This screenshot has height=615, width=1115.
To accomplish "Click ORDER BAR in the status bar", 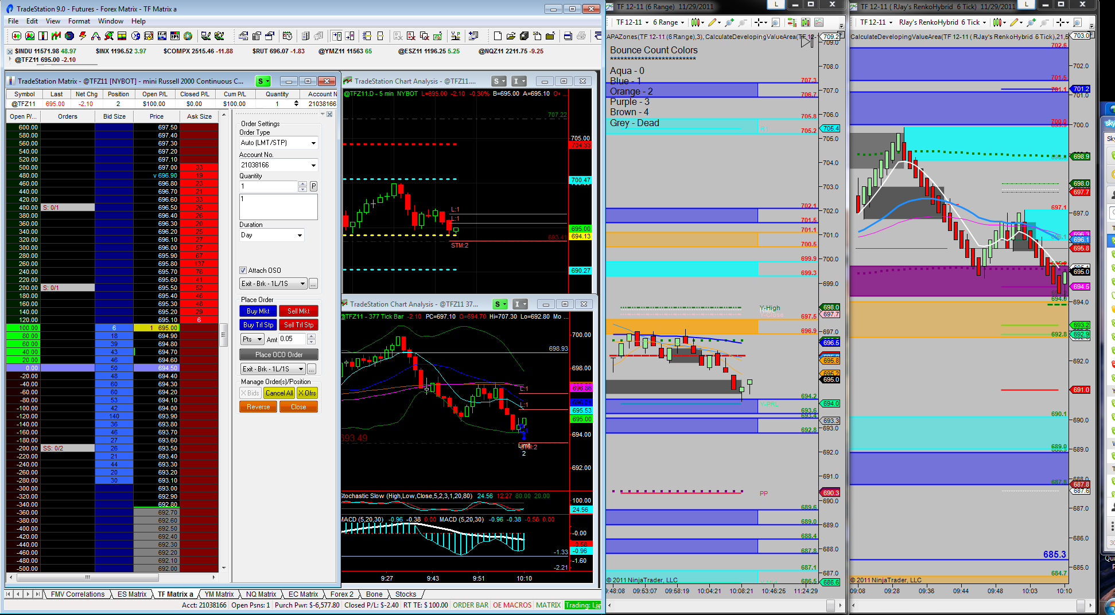I will 471,605.
